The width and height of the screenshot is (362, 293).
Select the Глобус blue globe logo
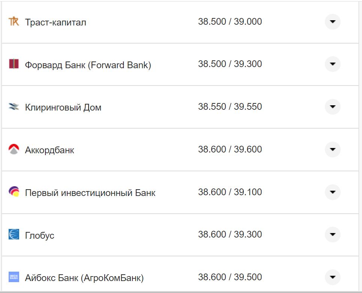pos(13,235)
